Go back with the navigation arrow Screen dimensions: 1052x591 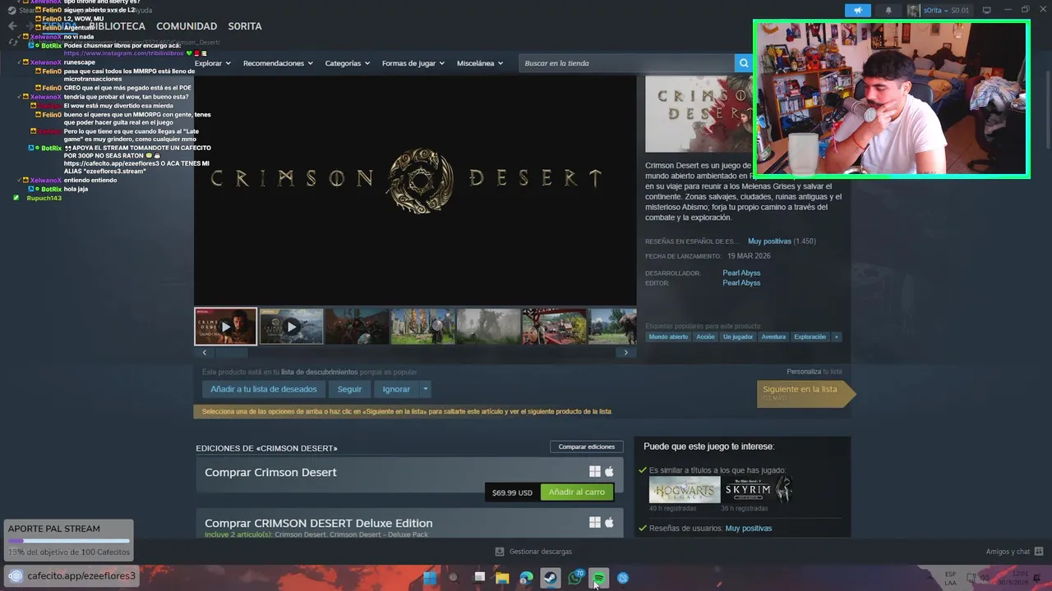(x=12, y=26)
